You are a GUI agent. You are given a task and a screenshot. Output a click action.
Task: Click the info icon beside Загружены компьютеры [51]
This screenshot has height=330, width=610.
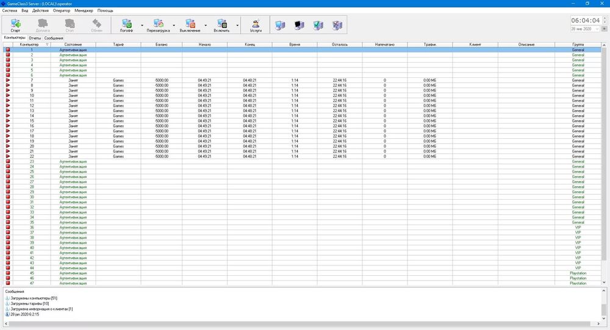(7, 298)
